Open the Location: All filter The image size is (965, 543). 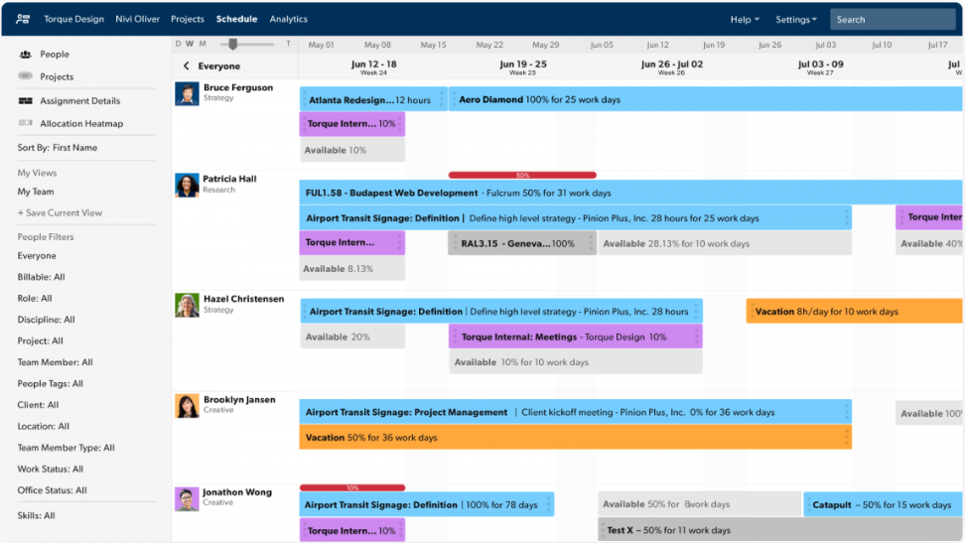[x=43, y=426]
